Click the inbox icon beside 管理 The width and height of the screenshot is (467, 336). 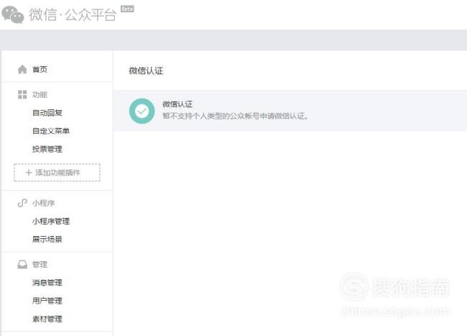[22, 264]
